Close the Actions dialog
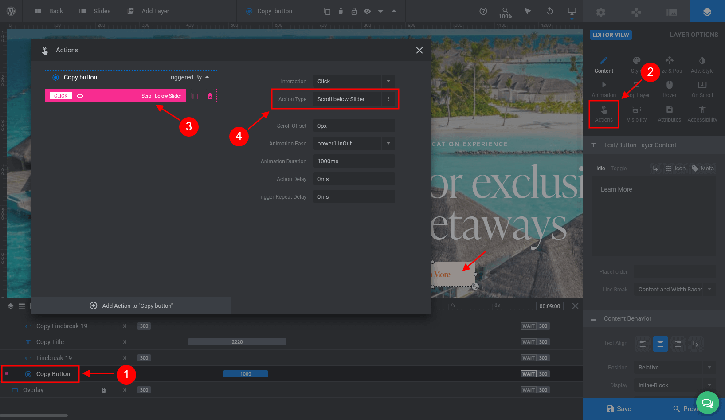 (x=419, y=51)
